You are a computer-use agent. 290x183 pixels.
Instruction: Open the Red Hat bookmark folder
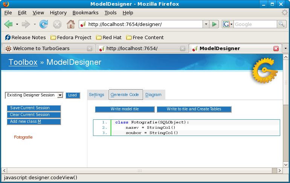(x=109, y=38)
